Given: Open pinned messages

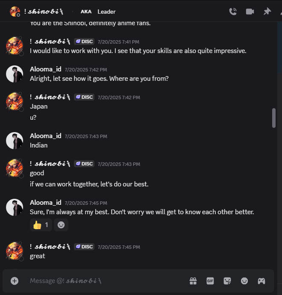Looking at the screenshot, I should 267,12.
